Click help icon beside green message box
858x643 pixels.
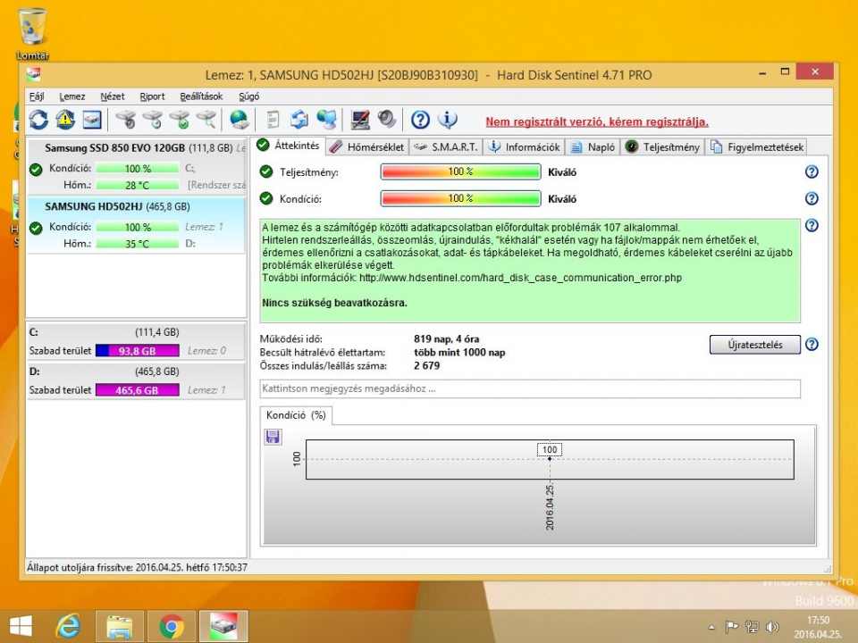tap(812, 225)
